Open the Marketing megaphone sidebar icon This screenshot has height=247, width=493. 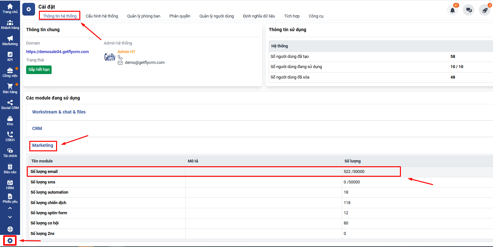pyautogui.click(x=10, y=39)
